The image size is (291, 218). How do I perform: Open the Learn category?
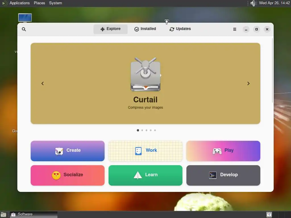point(145,175)
